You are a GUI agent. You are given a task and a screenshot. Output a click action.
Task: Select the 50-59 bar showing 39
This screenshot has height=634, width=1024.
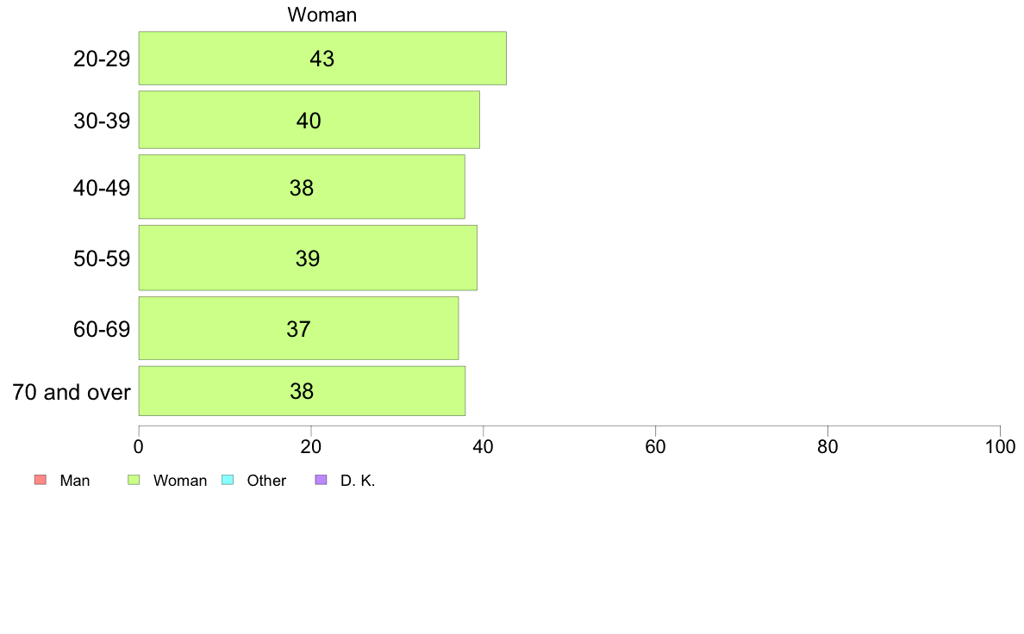click(308, 258)
